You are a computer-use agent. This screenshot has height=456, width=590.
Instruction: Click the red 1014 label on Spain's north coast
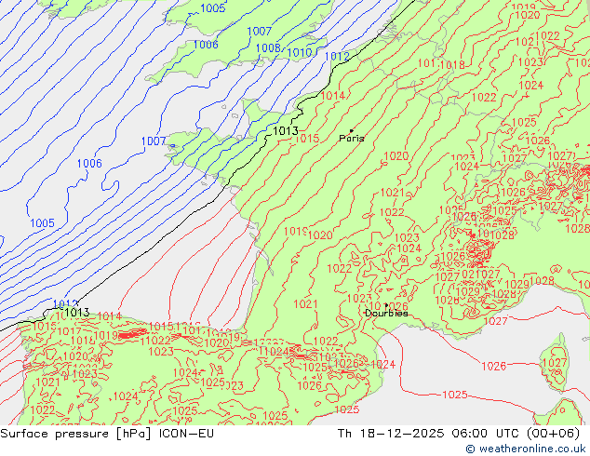(109, 316)
